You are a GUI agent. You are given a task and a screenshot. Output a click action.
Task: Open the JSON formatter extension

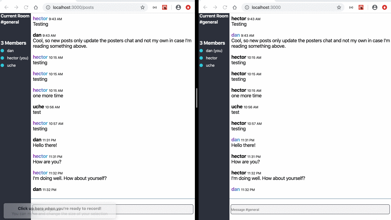coord(155,7)
